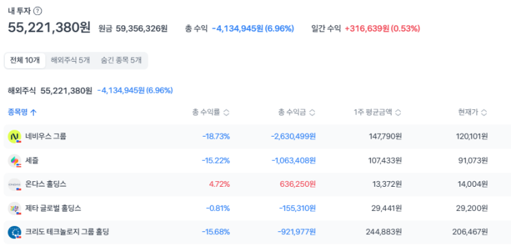Click the 206,467원 current price

470,232
